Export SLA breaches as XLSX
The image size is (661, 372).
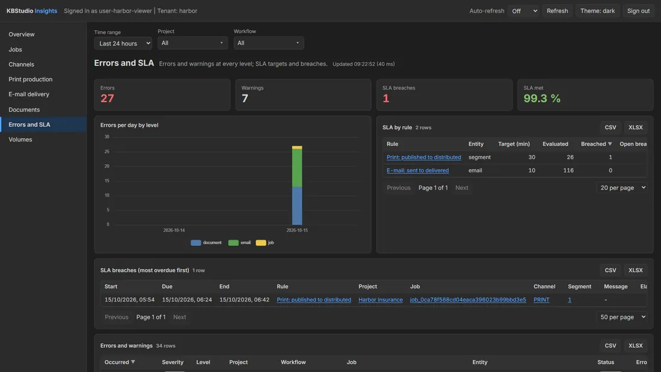point(635,270)
